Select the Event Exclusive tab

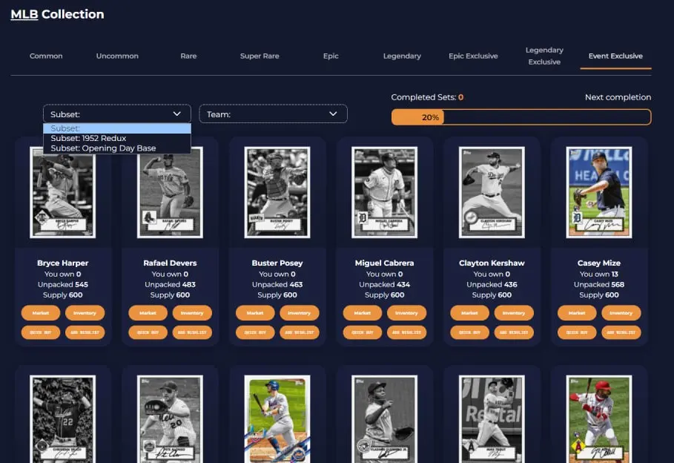pyautogui.click(x=615, y=56)
